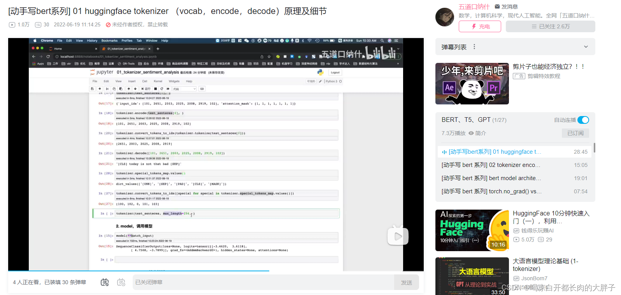Click the now-playing bars icon in the playlist
Image resolution: width=621 pixels, height=295 pixels.
tap(444, 152)
